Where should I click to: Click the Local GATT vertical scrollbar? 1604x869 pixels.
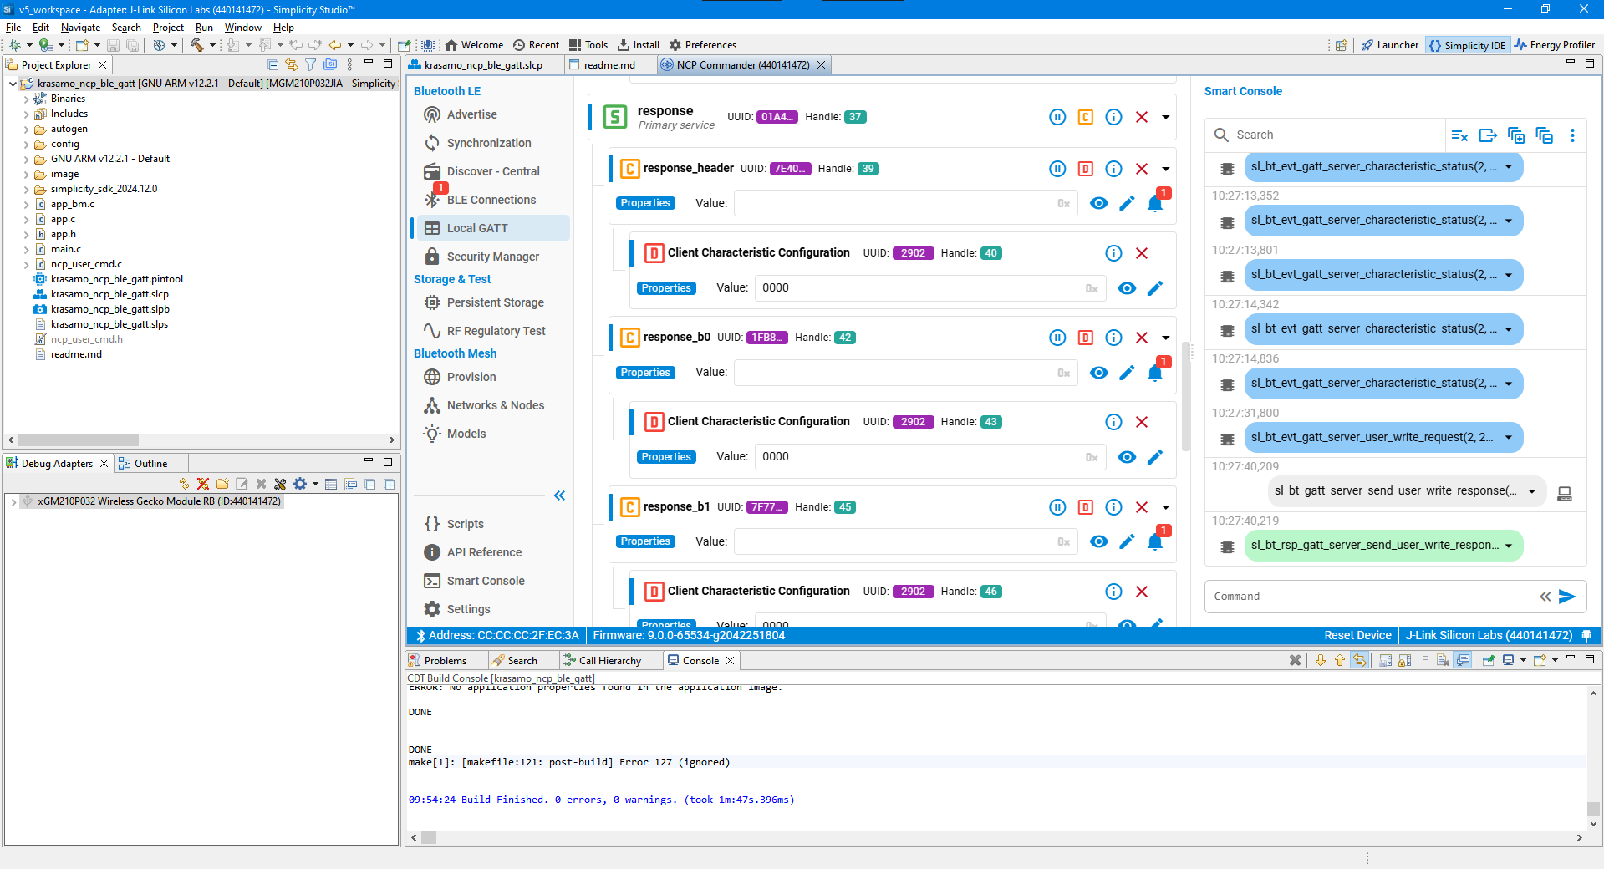point(1186,397)
